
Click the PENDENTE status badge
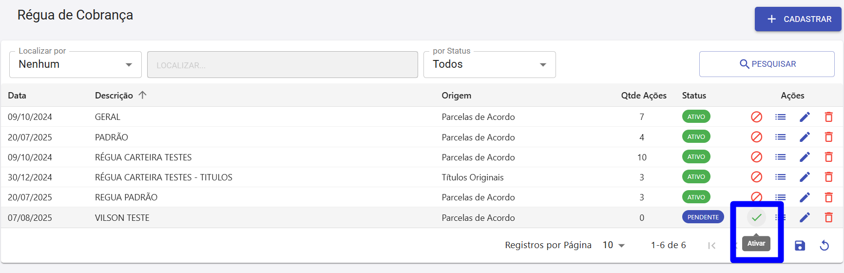coord(703,217)
